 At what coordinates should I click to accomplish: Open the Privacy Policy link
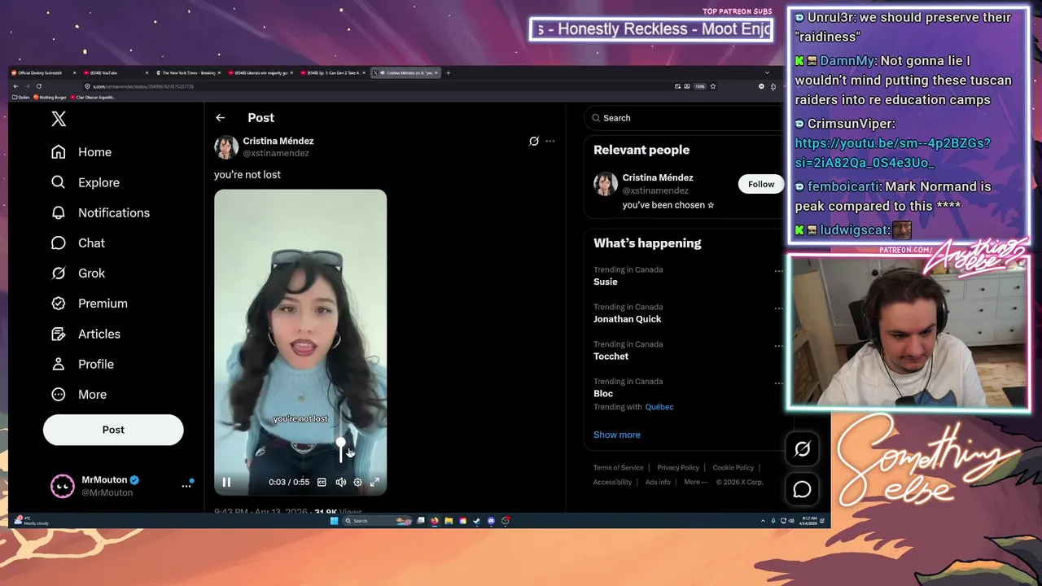[x=678, y=468]
